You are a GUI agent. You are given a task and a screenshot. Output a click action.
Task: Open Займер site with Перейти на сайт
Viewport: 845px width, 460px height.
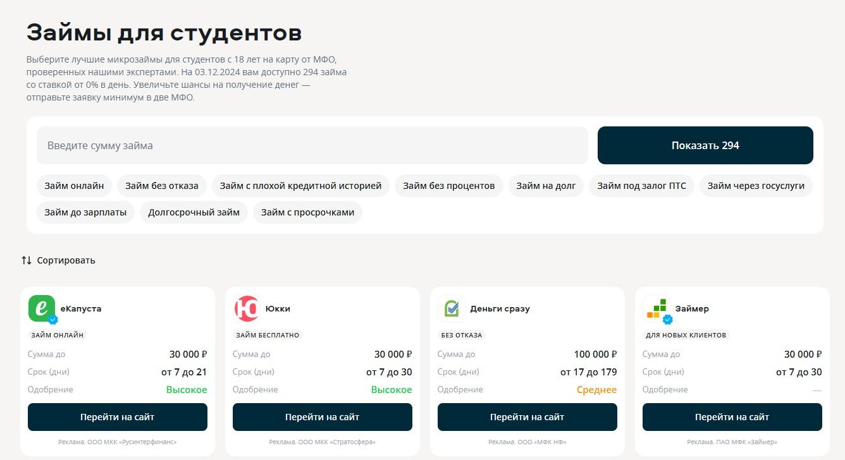pos(732,417)
